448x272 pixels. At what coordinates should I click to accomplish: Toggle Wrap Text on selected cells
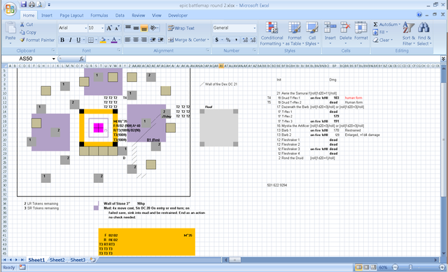[x=181, y=28]
